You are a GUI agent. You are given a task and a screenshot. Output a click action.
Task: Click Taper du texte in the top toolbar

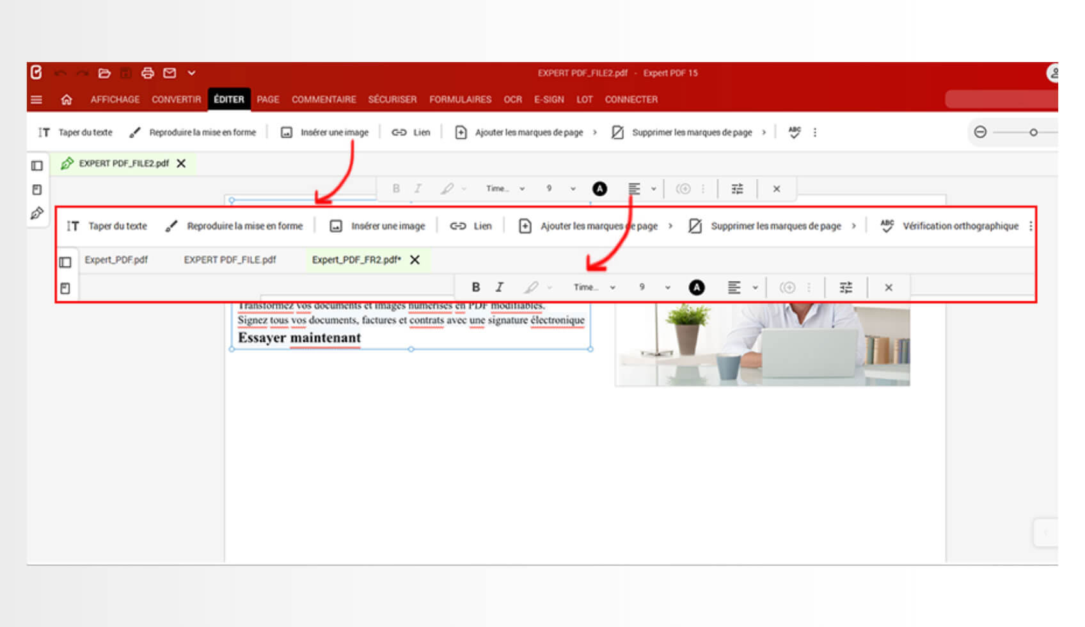pyautogui.click(x=75, y=132)
